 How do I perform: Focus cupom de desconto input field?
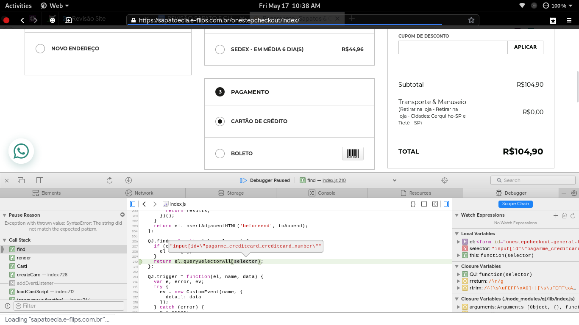coord(453,47)
